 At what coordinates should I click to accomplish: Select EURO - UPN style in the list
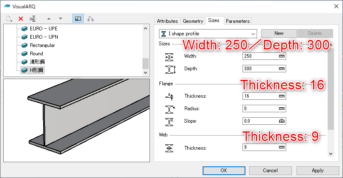(x=44, y=37)
